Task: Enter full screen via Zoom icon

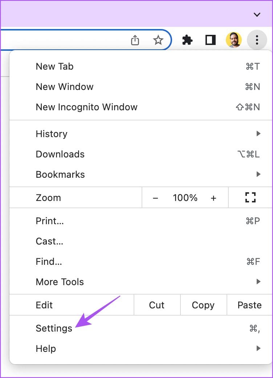Action: pos(250,198)
